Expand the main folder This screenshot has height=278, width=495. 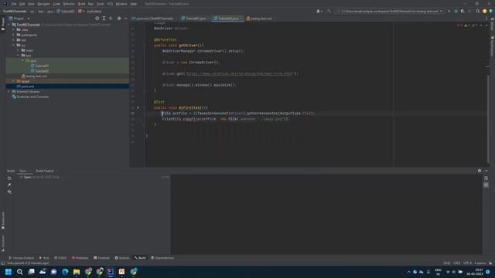[x=19, y=50]
